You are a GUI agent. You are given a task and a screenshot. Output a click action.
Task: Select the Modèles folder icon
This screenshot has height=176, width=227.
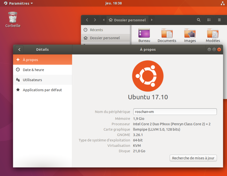pyautogui.click(x=213, y=35)
